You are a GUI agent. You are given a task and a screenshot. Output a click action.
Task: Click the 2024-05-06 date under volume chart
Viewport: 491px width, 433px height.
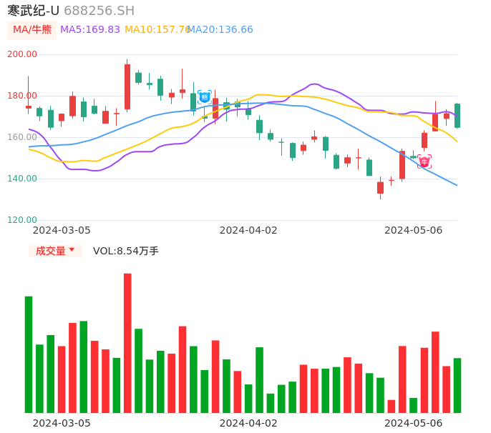coord(414,423)
